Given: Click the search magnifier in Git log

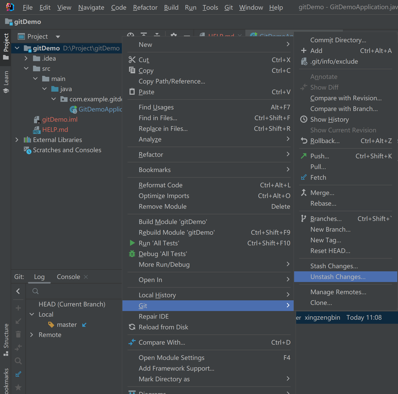Looking at the screenshot, I should (x=36, y=291).
